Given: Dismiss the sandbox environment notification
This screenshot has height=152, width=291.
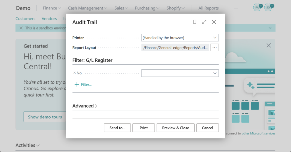Looking at the screenshot, I should 21,28.
